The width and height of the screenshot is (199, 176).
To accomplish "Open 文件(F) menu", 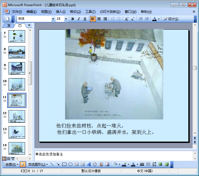I will click(17, 12).
